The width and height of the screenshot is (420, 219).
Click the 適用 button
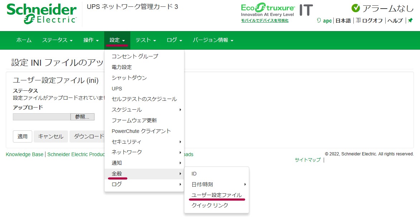click(23, 136)
